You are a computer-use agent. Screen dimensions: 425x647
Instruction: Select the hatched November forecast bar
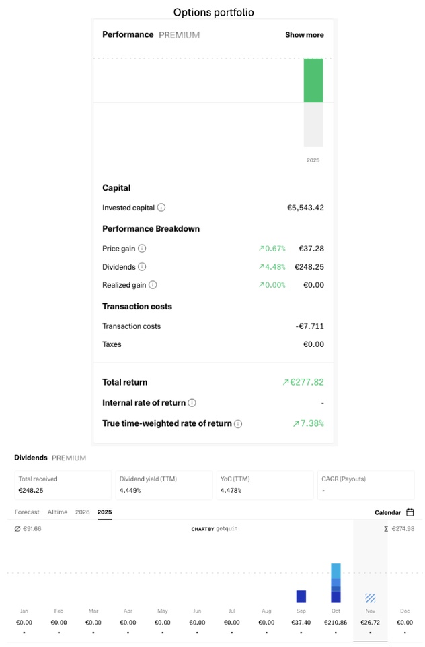coord(371,598)
